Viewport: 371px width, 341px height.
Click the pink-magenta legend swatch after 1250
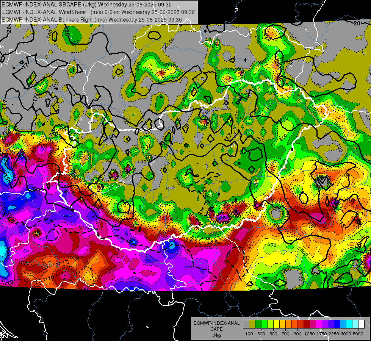pos(313,324)
